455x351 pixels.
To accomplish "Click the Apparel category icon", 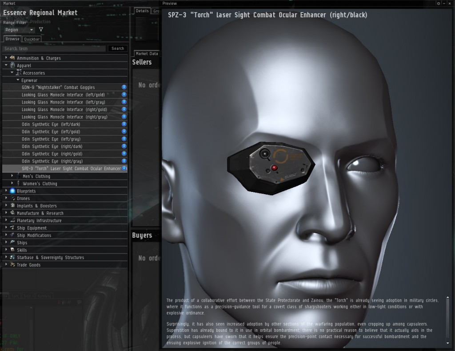I will pyautogui.click(x=12, y=65).
